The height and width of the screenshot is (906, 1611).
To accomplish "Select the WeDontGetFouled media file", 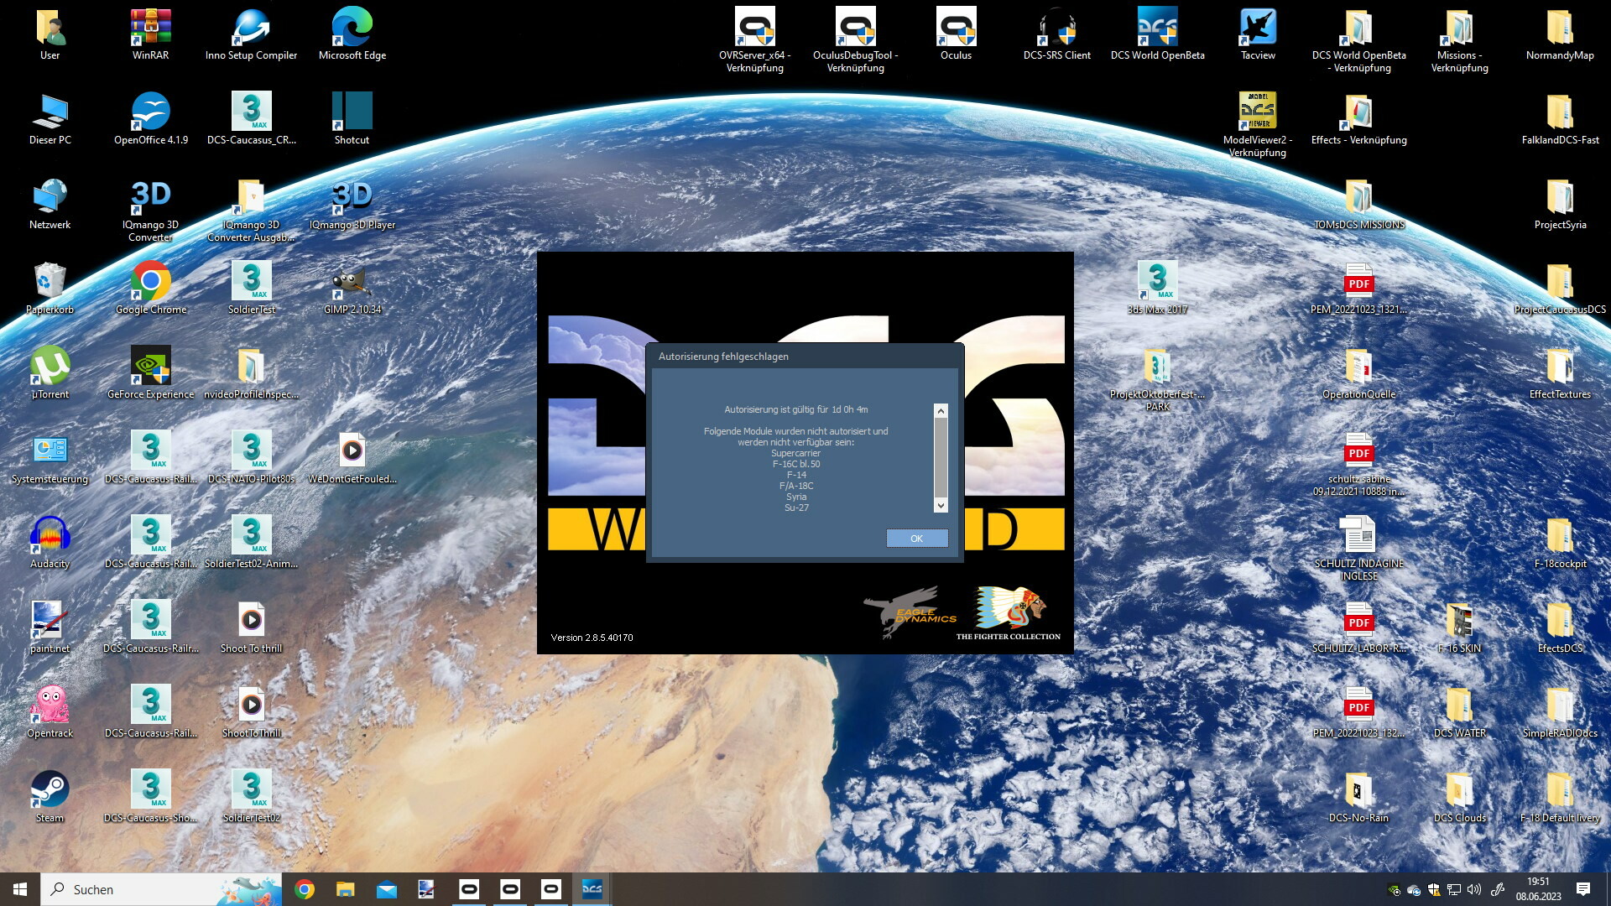I will [x=352, y=458].
